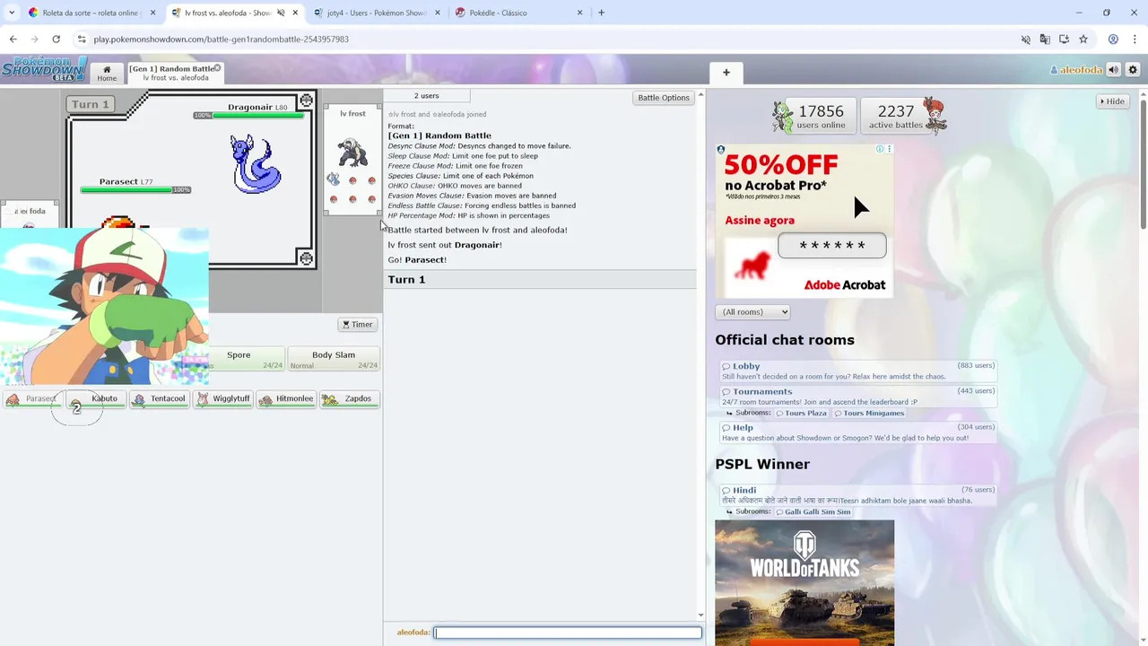Click the Adobe Acrobat 50% OFF ad
The image size is (1148, 646).
click(x=804, y=221)
